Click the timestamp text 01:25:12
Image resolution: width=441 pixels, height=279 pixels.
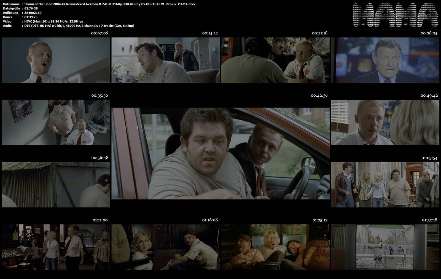point(320,220)
